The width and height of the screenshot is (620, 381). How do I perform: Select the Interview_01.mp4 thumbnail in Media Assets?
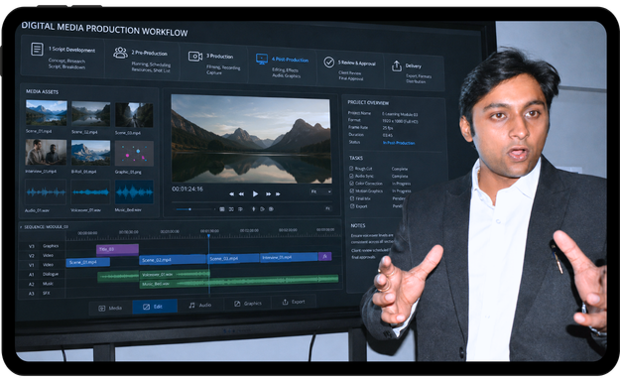point(46,152)
